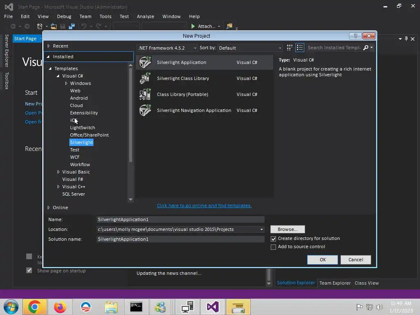Click the go online find templates link
The width and height of the screenshot is (420, 315).
[x=204, y=206]
